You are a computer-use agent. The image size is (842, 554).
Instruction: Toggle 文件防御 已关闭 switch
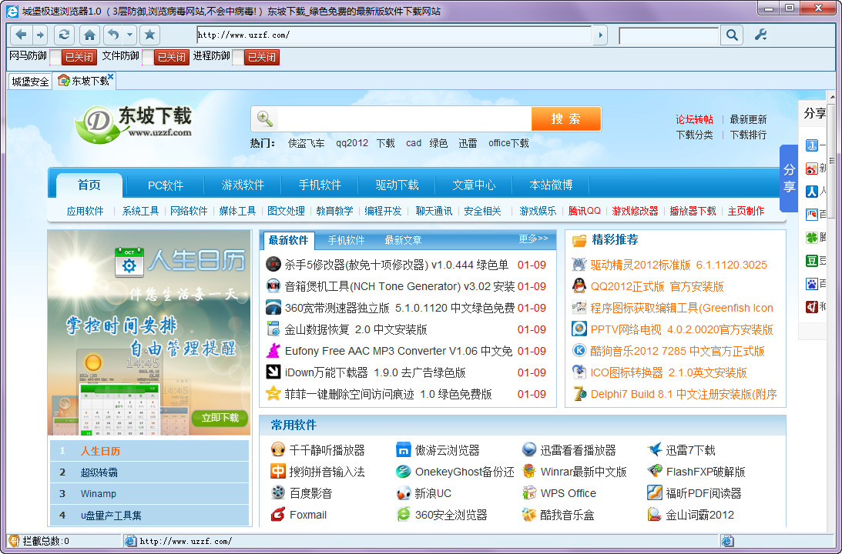[x=166, y=57]
